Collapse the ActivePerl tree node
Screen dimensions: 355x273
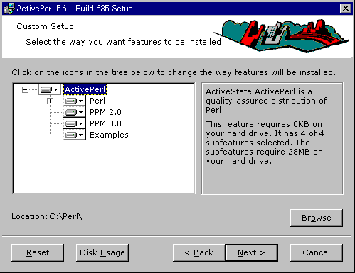click(x=25, y=89)
